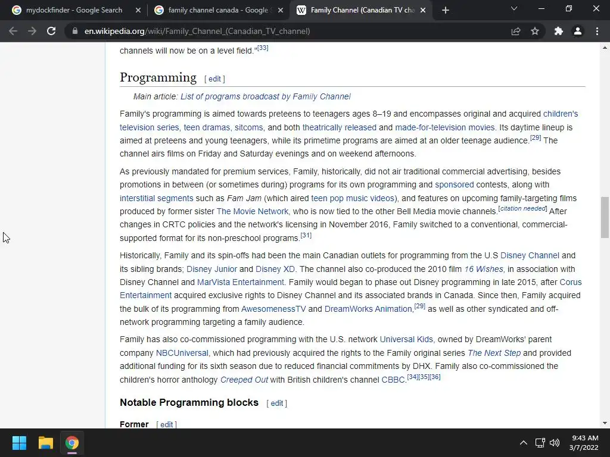The width and height of the screenshot is (610, 457).
Task: Open DreamWorks Animation link
Action: point(368,309)
